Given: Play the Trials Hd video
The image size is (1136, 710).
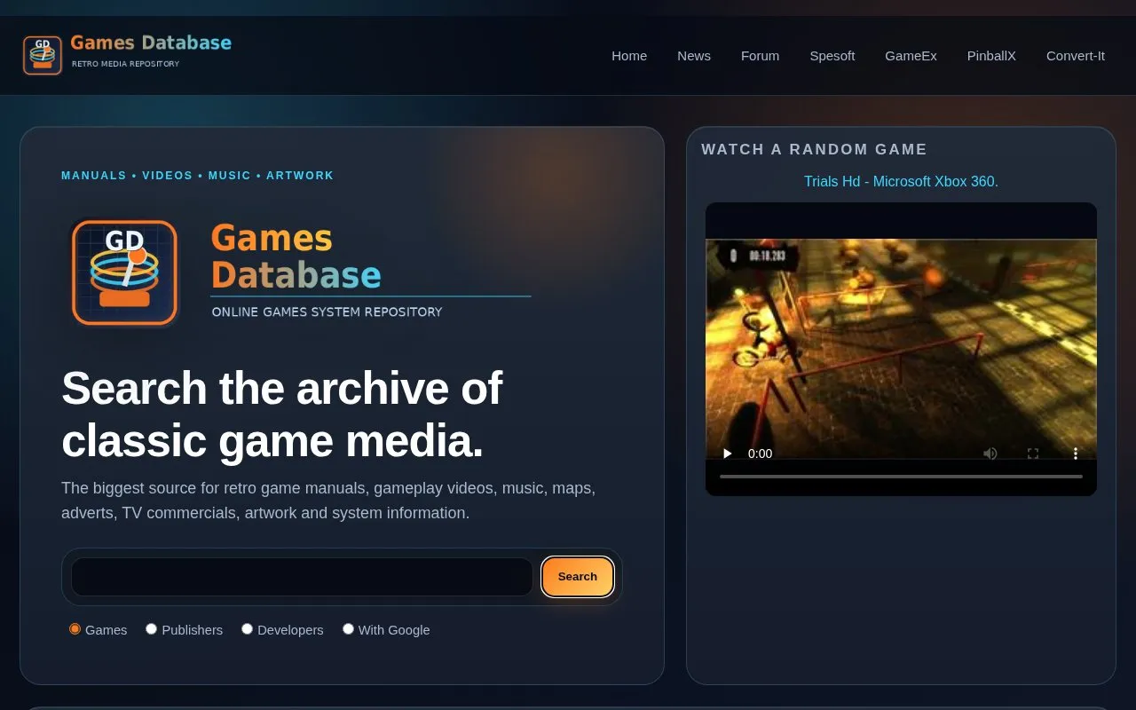Looking at the screenshot, I should click(728, 454).
